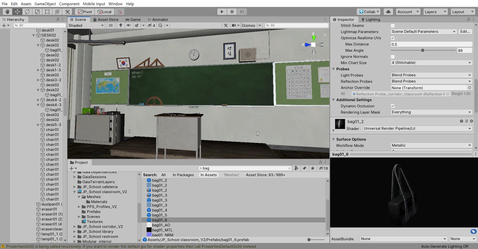478x249 pixels.
Task: Open Scene camera settings icon
Action: tap(234, 25)
